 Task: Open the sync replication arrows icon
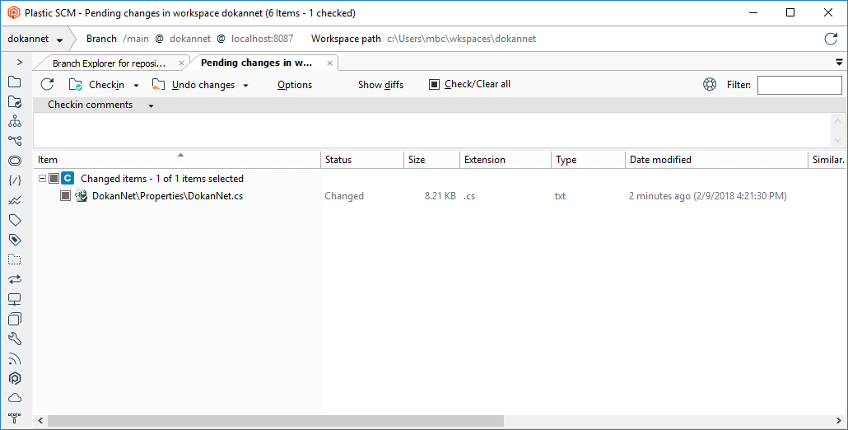pyautogui.click(x=15, y=279)
